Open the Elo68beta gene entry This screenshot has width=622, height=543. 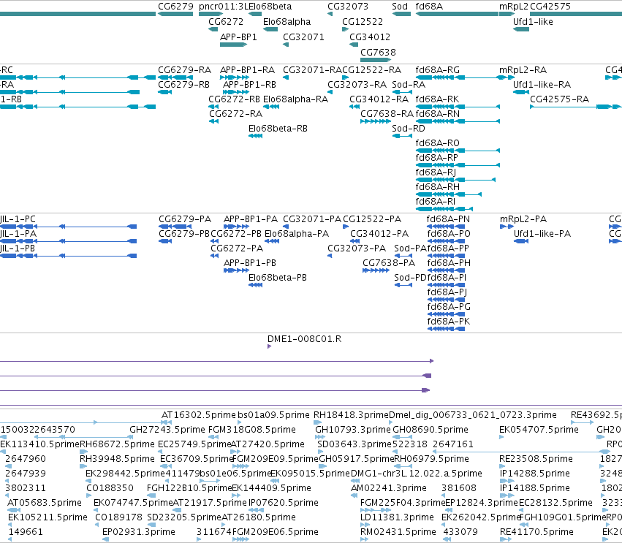tap(255, 14)
